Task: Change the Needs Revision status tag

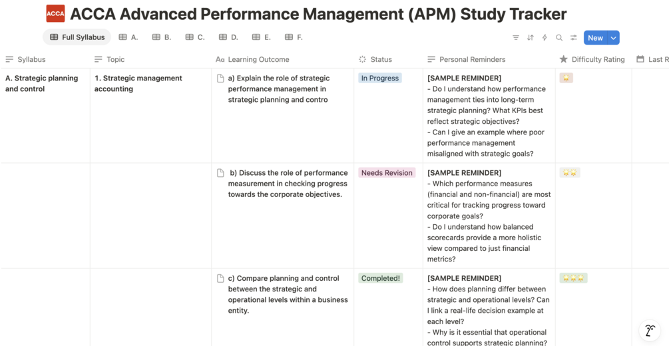Action: pyautogui.click(x=387, y=173)
